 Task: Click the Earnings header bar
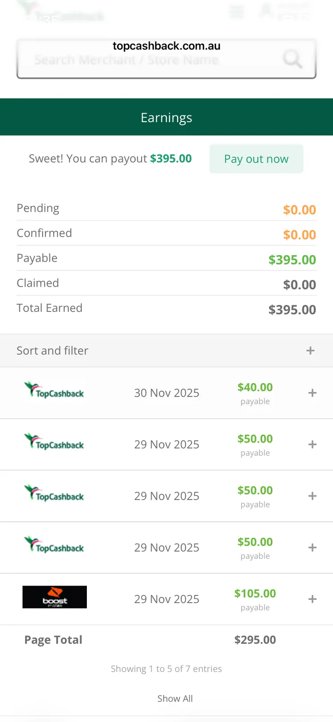[166, 117]
